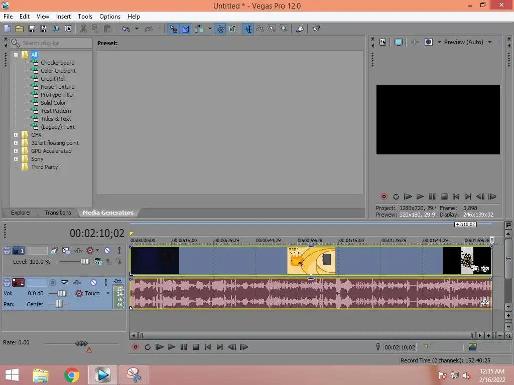Select the Selection Edit tool
Screen dimensions: 514x385
272,29
